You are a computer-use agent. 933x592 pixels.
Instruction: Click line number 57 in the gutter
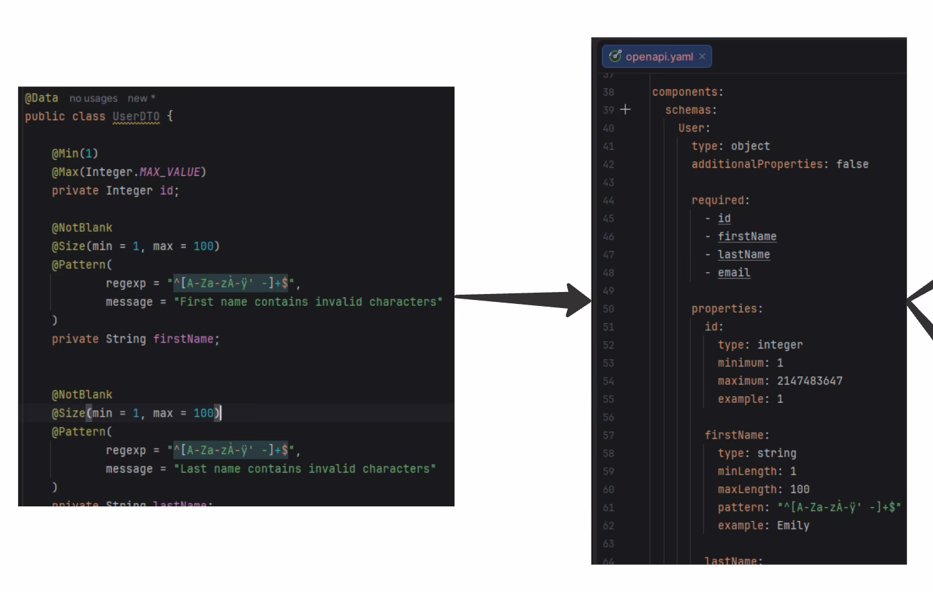pos(609,435)
